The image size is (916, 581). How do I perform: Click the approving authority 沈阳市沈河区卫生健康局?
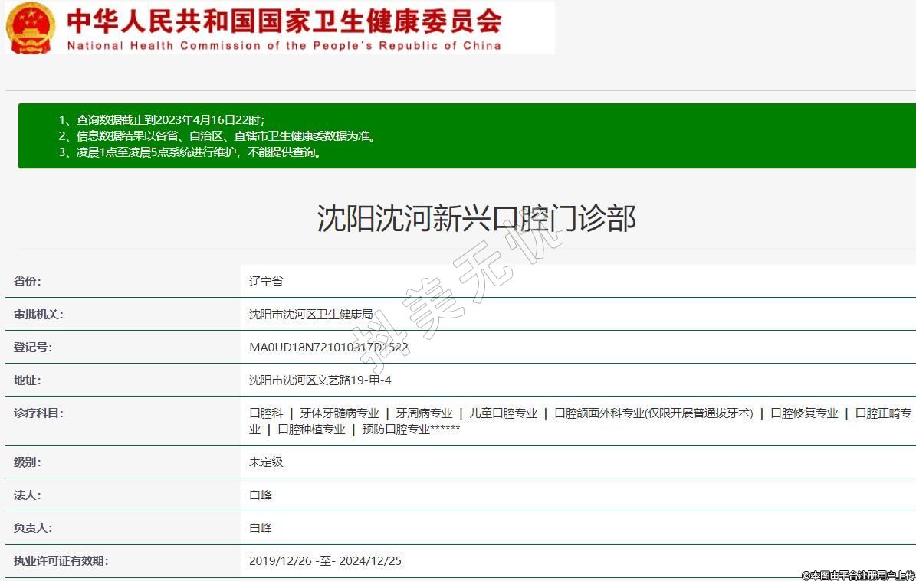coord(310,314)
